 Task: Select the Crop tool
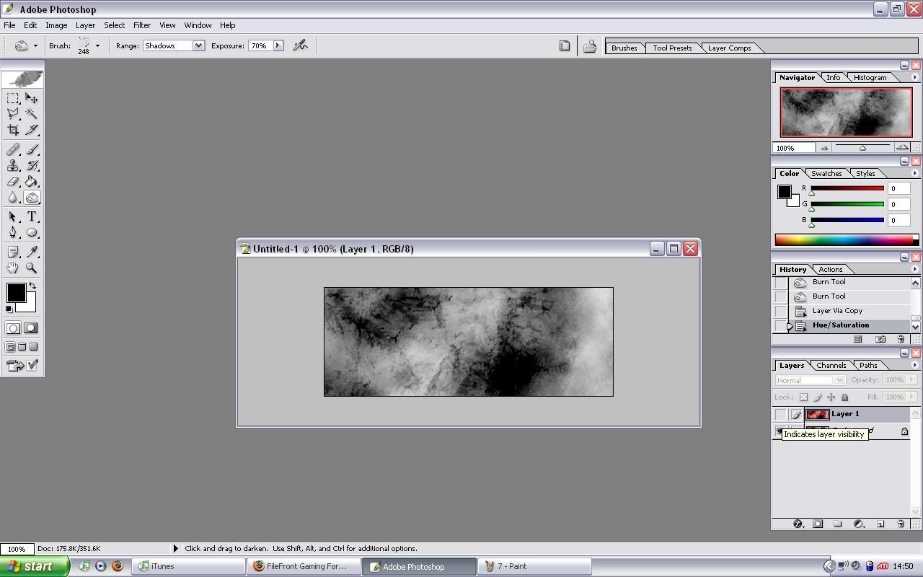pos(13,130)
